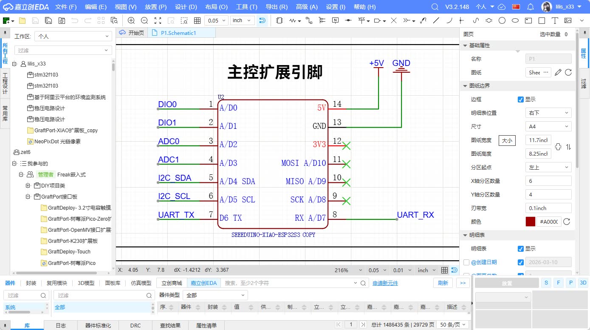
Task: Switch to the 立创商城 source tab
Action: pos(172,283)
